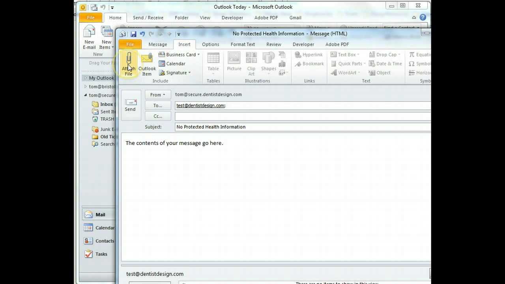505x284 pixels.
Task: Click the Send envelope button
Action: point(130,105)
